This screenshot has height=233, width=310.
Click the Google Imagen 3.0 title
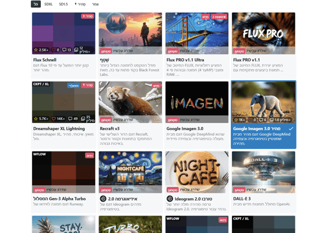(185, 129)
